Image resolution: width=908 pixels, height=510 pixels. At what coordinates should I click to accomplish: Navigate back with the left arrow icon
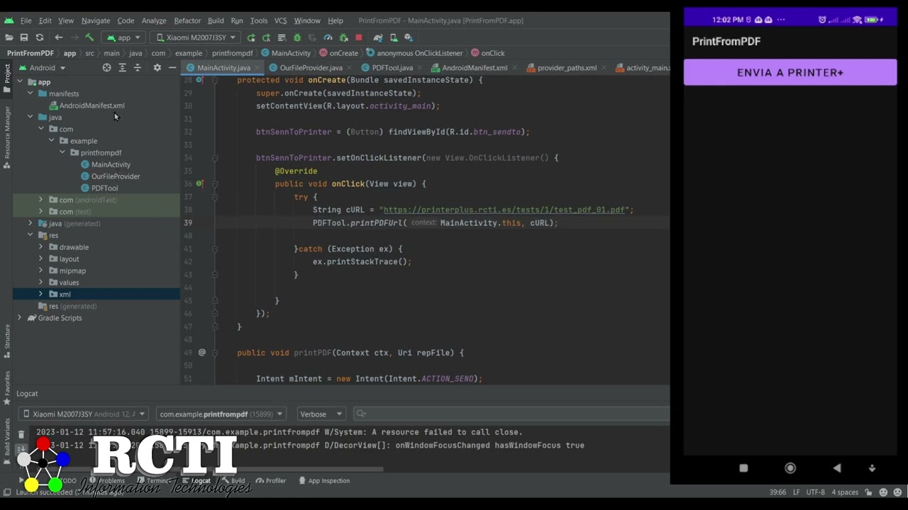coord(59,38)
